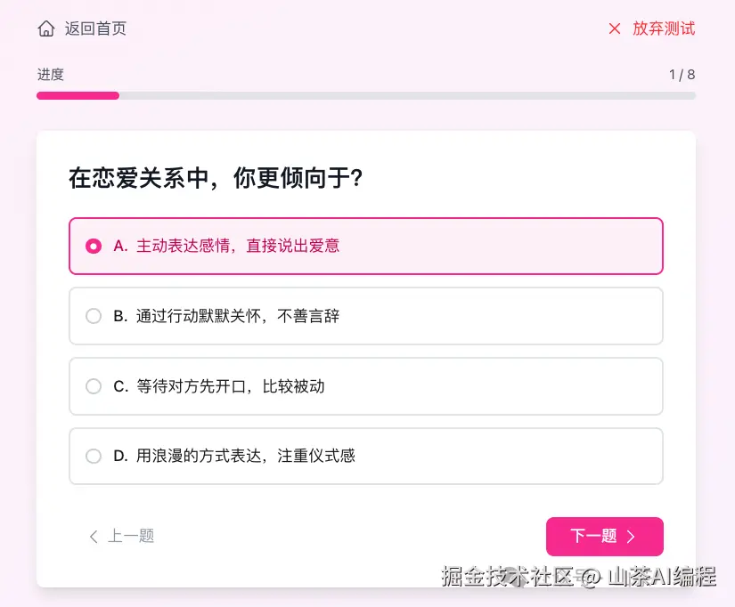The height and width of the screenshot is (607, 735).
Task: Choose answer B 通过行动默默关怀，不善言辞
Action: [x=366, y=316]
